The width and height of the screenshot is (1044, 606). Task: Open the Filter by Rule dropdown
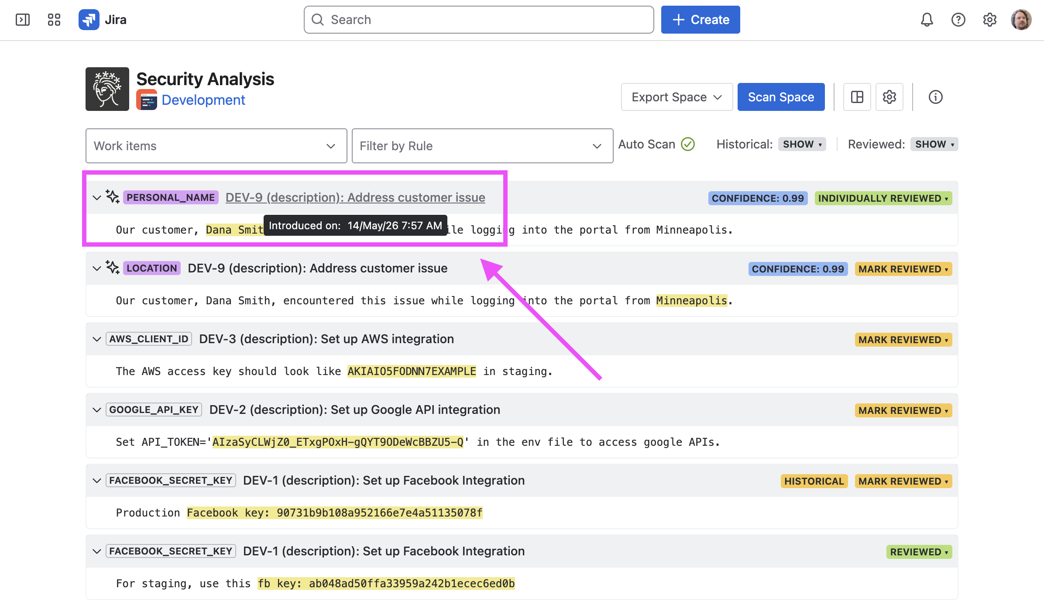[x=483, y=146]
